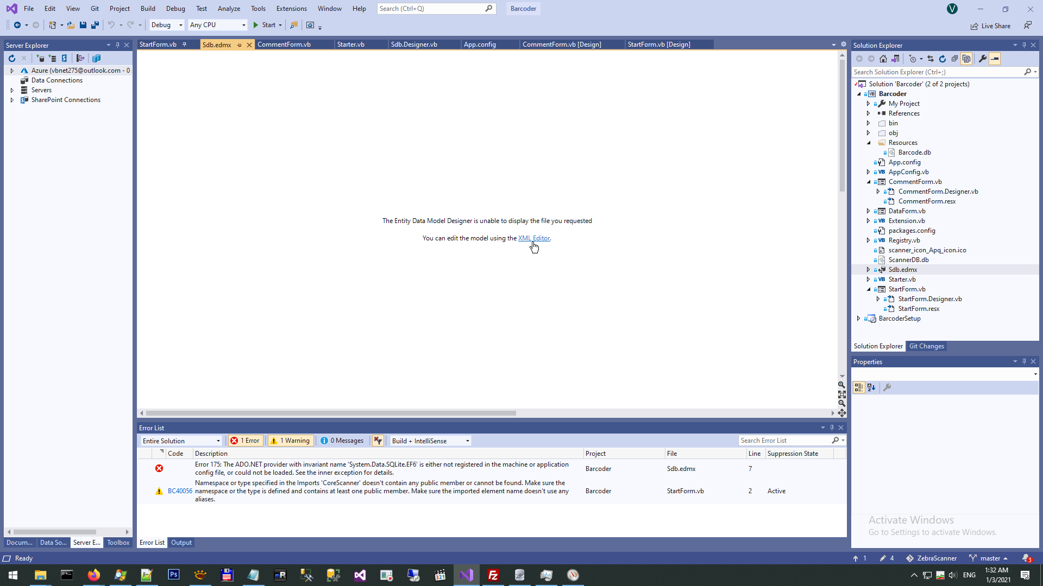Viewport: 1043px width, 586px height.
Task: Click the Search Error List field
Action: coord(785,441)
